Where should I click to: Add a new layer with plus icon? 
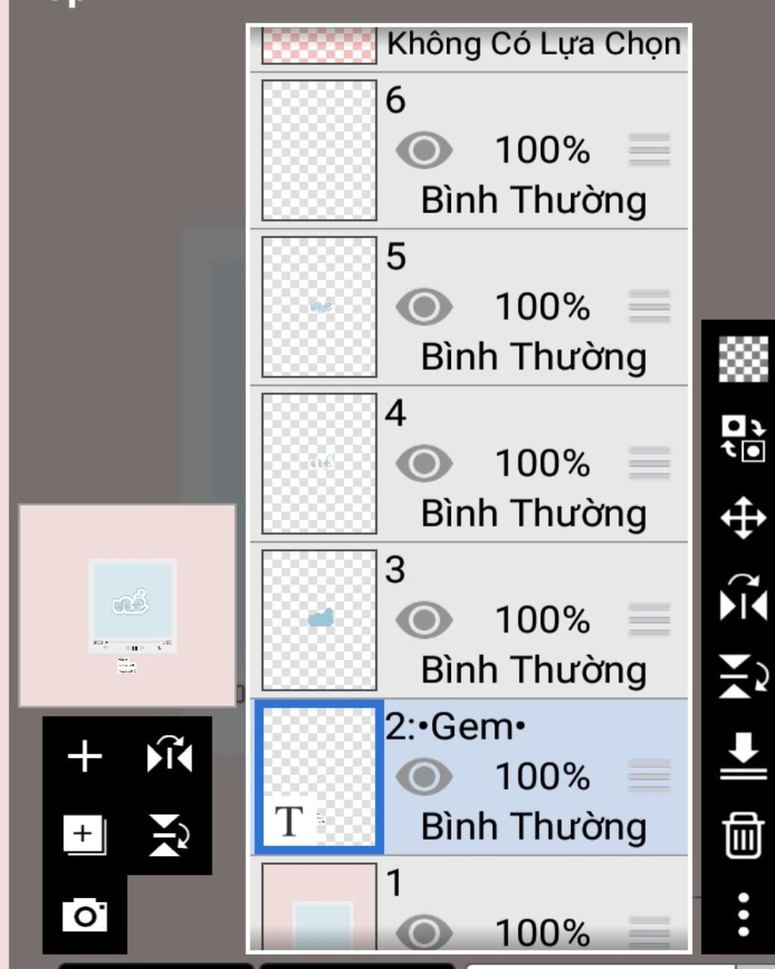85,756
